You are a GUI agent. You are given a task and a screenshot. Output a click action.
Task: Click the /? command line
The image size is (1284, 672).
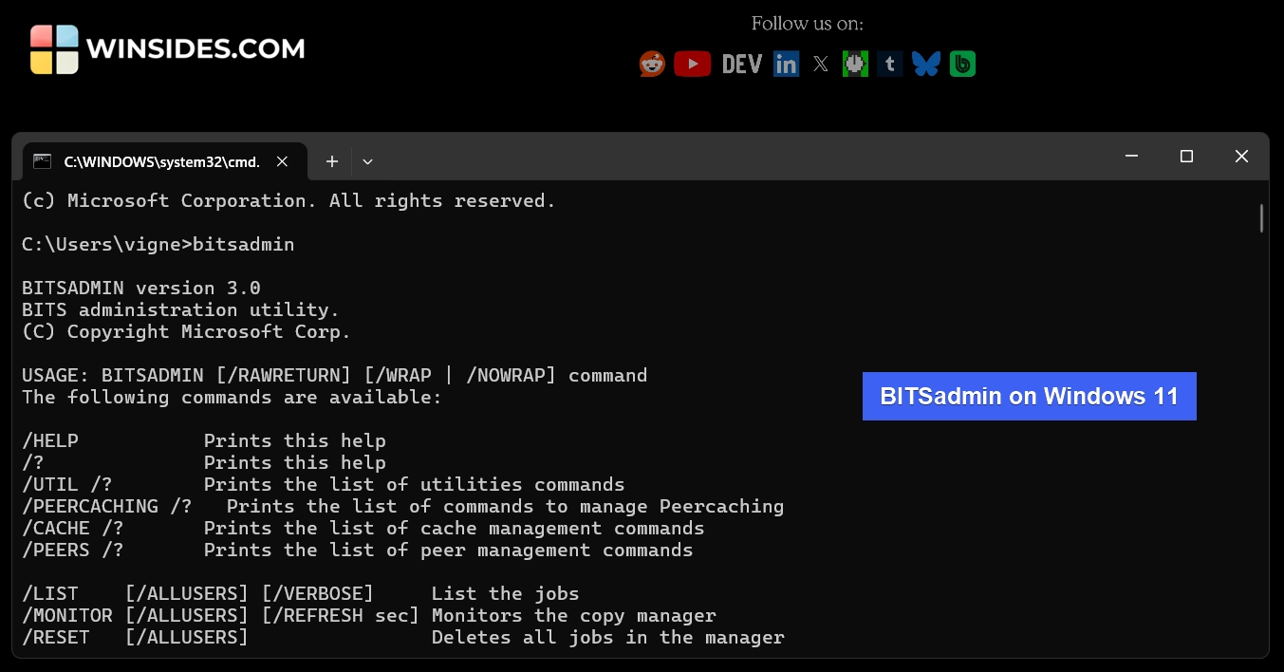click(204, 462)
